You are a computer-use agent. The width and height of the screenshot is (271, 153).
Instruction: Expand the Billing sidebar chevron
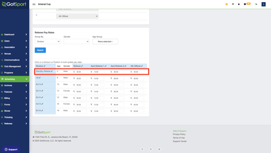tap(26, 98)
